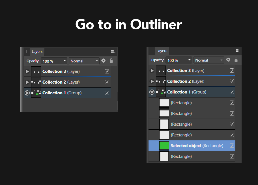The width and height of the screenshot is (258, 185).
Task: Toggle visibility of Collection 2 in right panel
Action: [232, 81]
